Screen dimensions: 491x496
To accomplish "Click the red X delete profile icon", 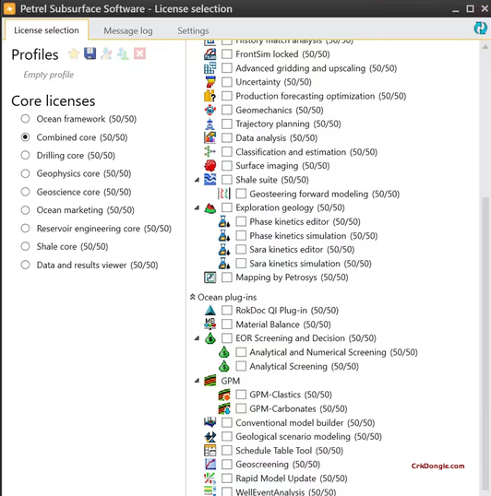I will tap(139, 53).
